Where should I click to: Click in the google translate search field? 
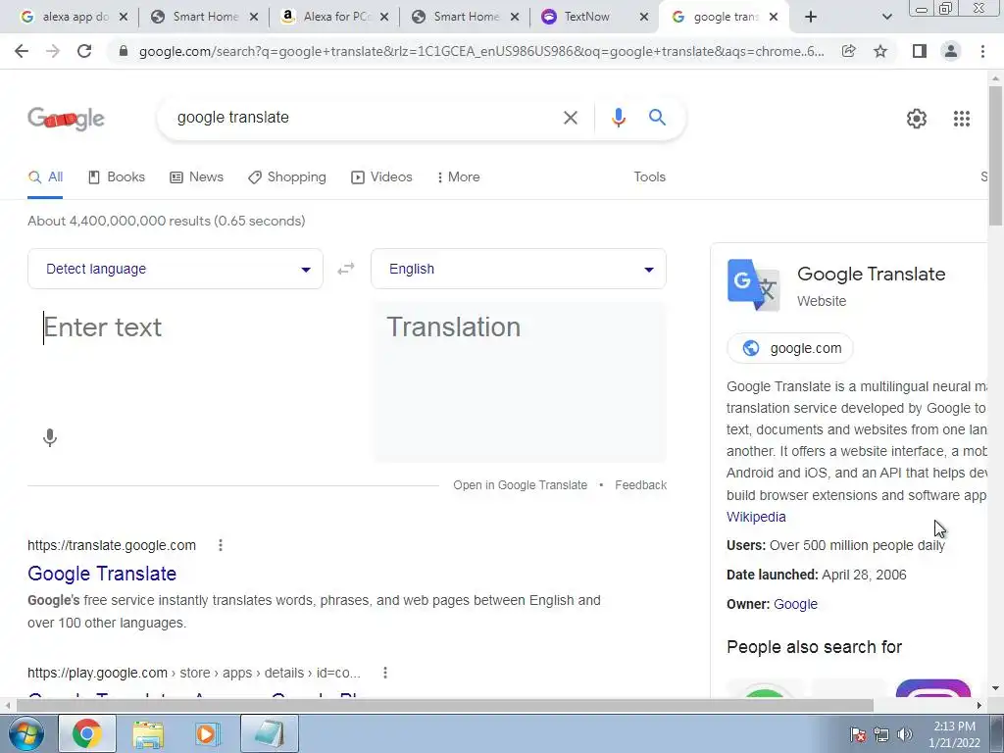(365, 118)
